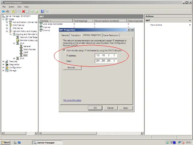The width and height of the screenshot is (193, 145).
Task: Collapse the NAT section in Actions pane
Action: [x=190, y=21]
